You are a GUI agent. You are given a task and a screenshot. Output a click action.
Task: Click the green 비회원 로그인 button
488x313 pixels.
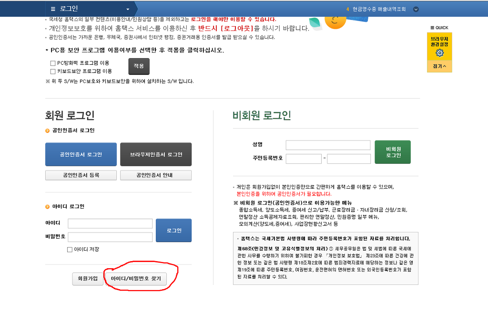click(393, 152)
